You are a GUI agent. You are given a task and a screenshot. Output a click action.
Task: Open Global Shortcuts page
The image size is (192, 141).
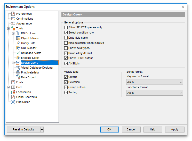[26, 97]
